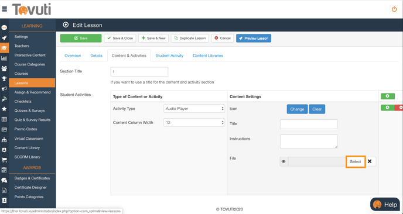Open the rocket icon in sidebar

coord(4,38)
